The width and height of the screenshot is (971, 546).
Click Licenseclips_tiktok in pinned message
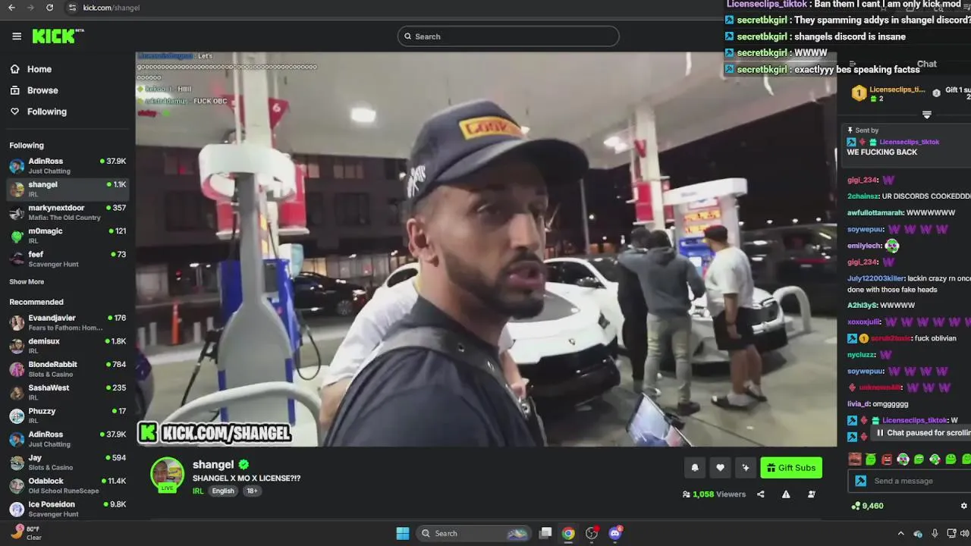tap(909, 142)
